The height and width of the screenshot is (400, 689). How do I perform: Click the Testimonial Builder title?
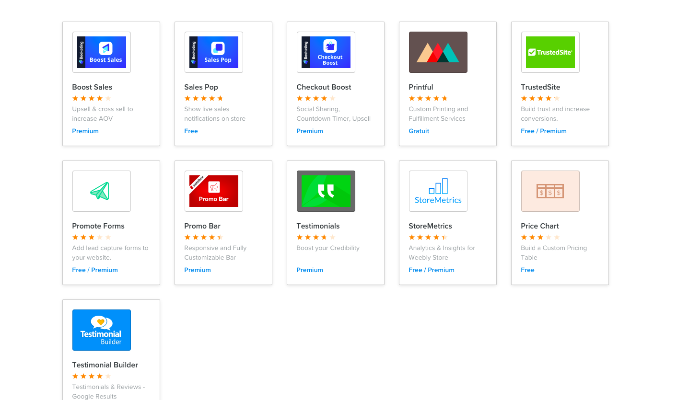[x=105, y=365]
